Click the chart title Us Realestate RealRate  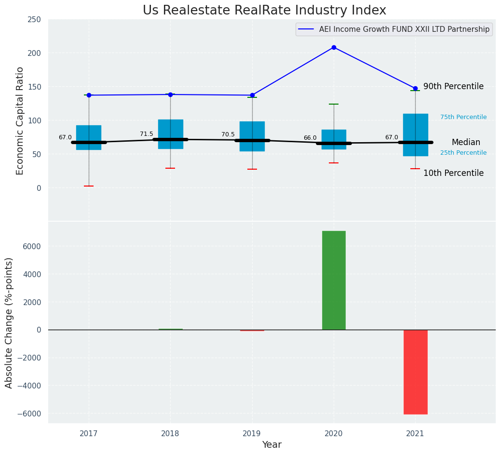coord(264,11)
